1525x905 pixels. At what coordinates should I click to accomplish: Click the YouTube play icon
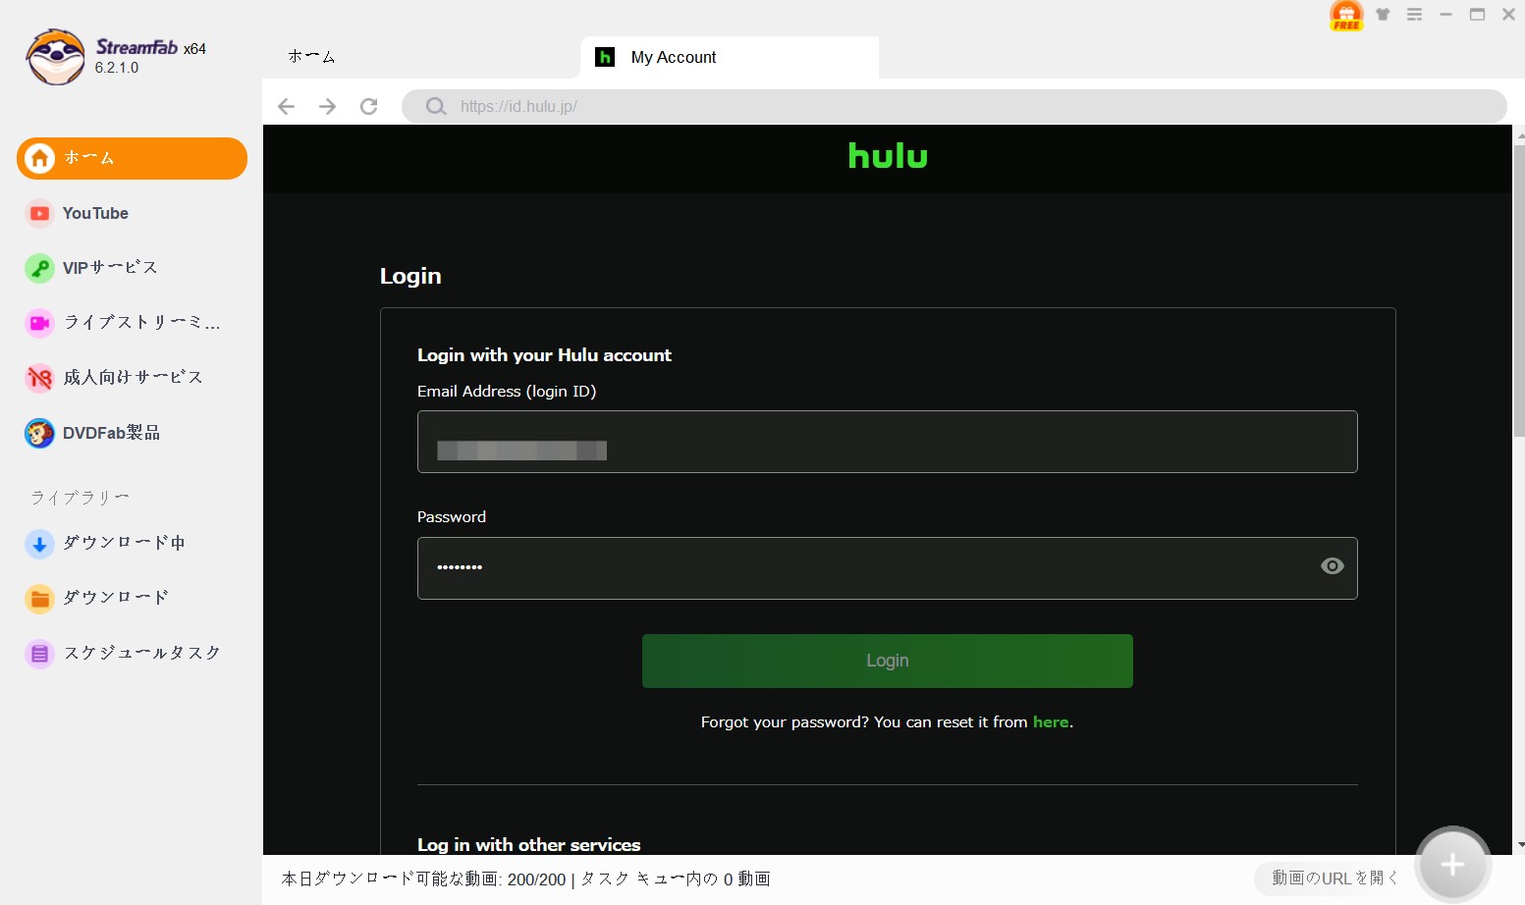pyautogui.click(x=39, y=213)
